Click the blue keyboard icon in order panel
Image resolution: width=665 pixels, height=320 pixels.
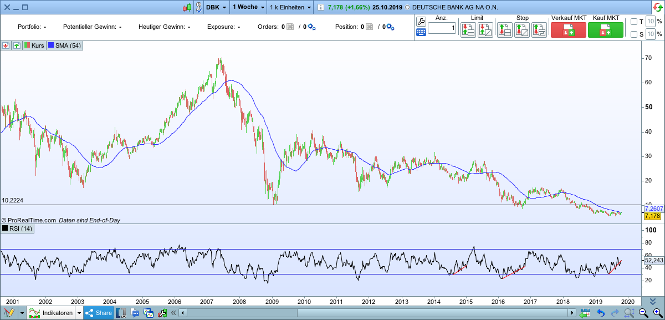421,32
